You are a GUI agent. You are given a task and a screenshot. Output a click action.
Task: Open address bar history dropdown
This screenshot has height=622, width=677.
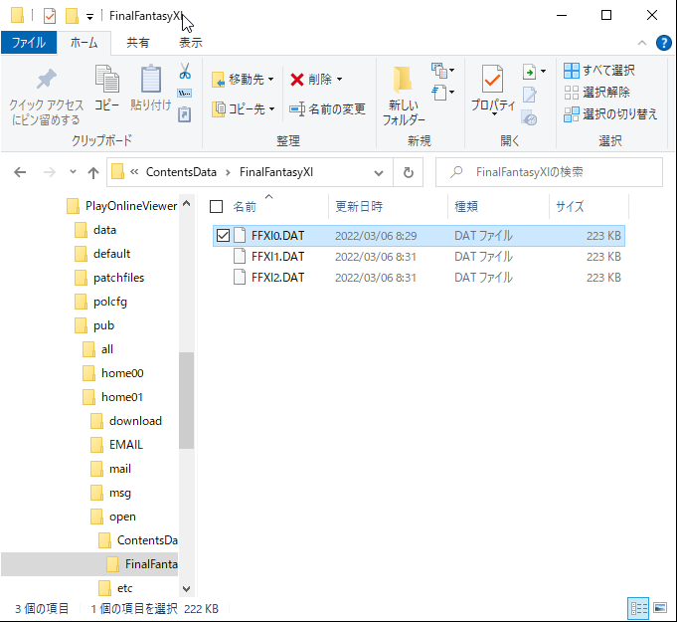click(x=379, y=173)
